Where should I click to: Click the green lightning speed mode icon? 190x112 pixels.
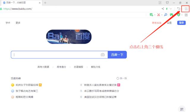coord(167,9)
